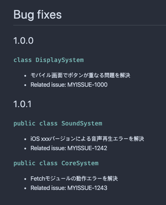Click the MYISSUE-1243 issue number

[x=87, y=188]
